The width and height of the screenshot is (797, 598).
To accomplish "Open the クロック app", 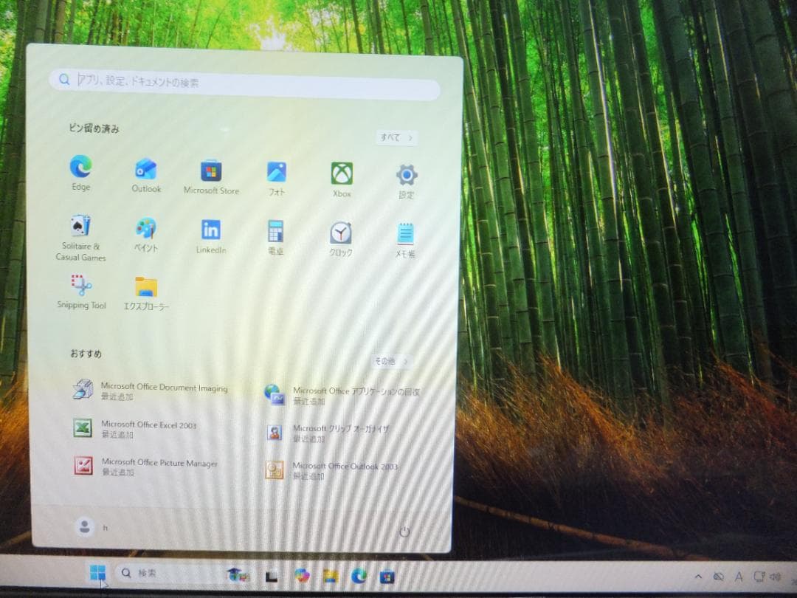I will coord(340,230).
